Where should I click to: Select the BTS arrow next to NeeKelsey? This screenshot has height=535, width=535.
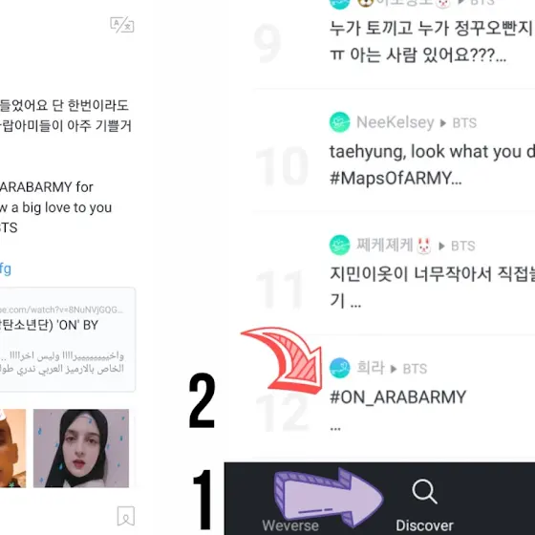coord(459,123)
